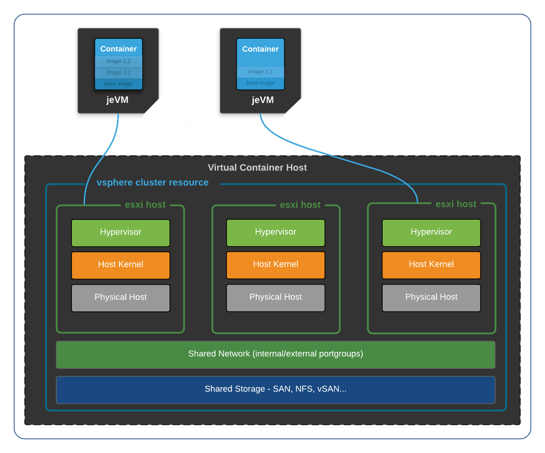
Task: Click the Shared Storage SAN NFS vSAN bar
Action: [275, 389]
